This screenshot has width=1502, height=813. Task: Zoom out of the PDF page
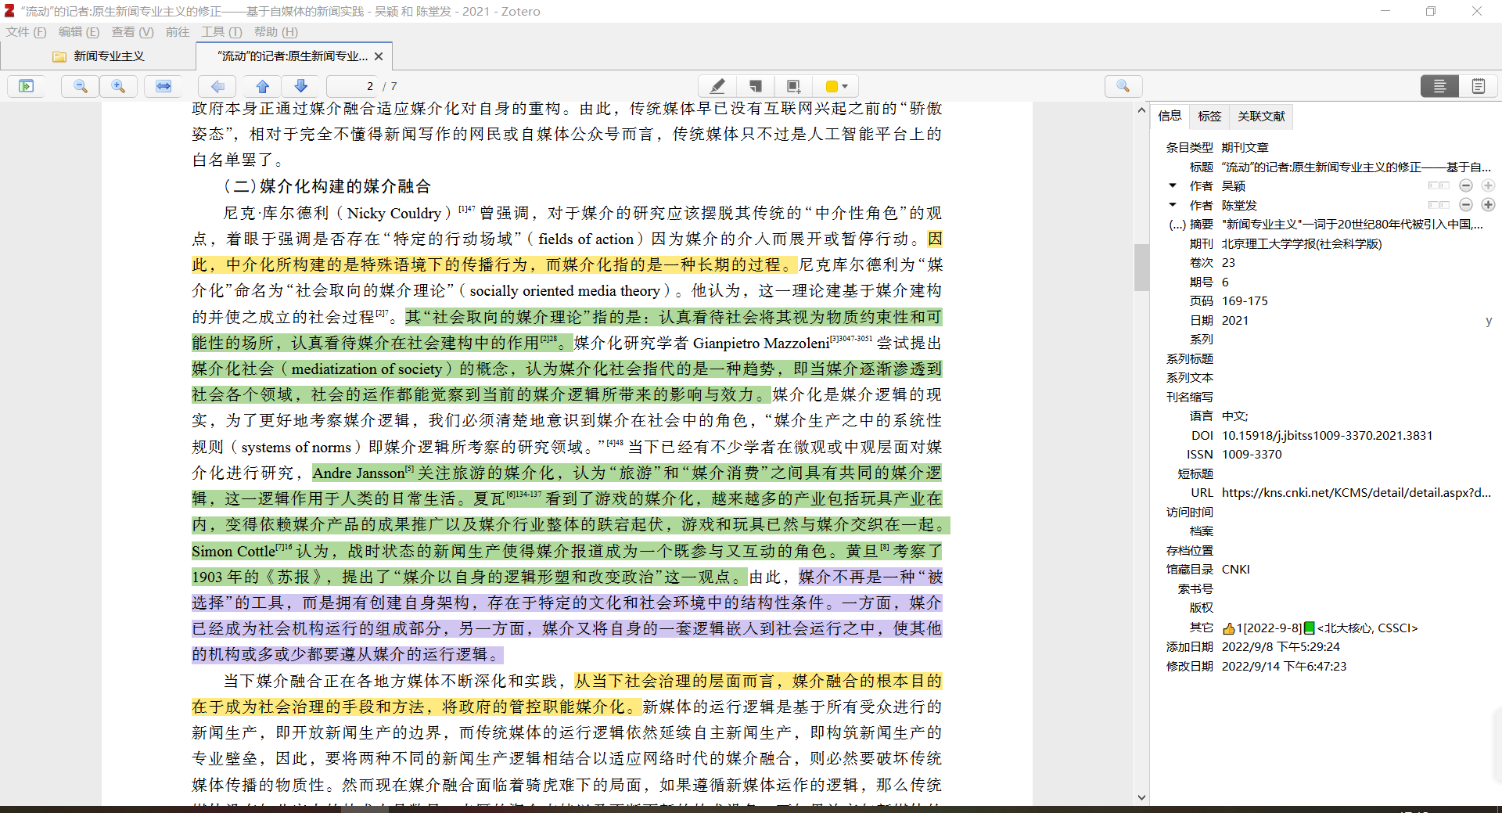(x=80, y=86)
